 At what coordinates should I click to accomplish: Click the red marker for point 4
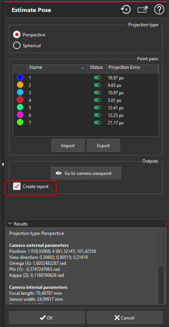click(x=20, y=100)
